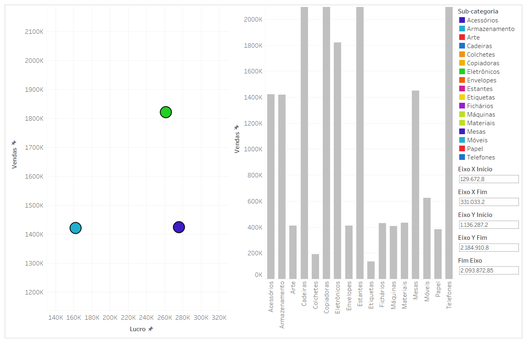Screen dimensions: 527x343
Task: Click the Acessórios x-axis category label
Action: [x=271, y=297]
